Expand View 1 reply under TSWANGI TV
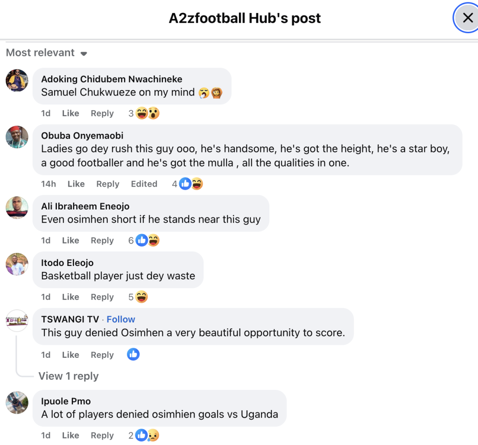Image resolution: width=478 pixels, height=445 pixels. 68,376
